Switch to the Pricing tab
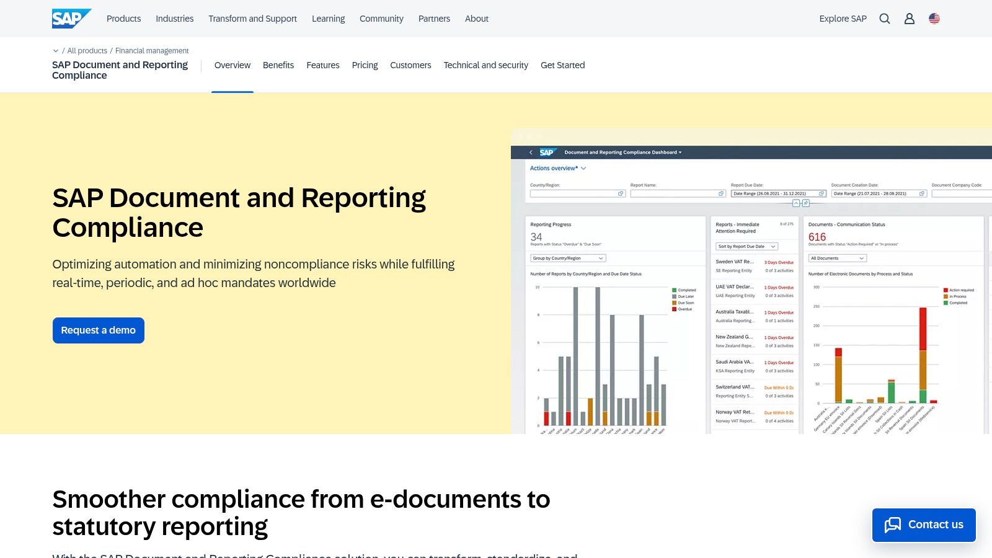The width and height of the screenshot is (992, 558). point(365,65)
